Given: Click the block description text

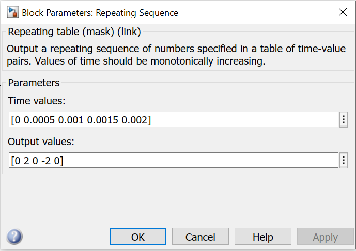Looking at the screenshot, I should pos(176,55).
